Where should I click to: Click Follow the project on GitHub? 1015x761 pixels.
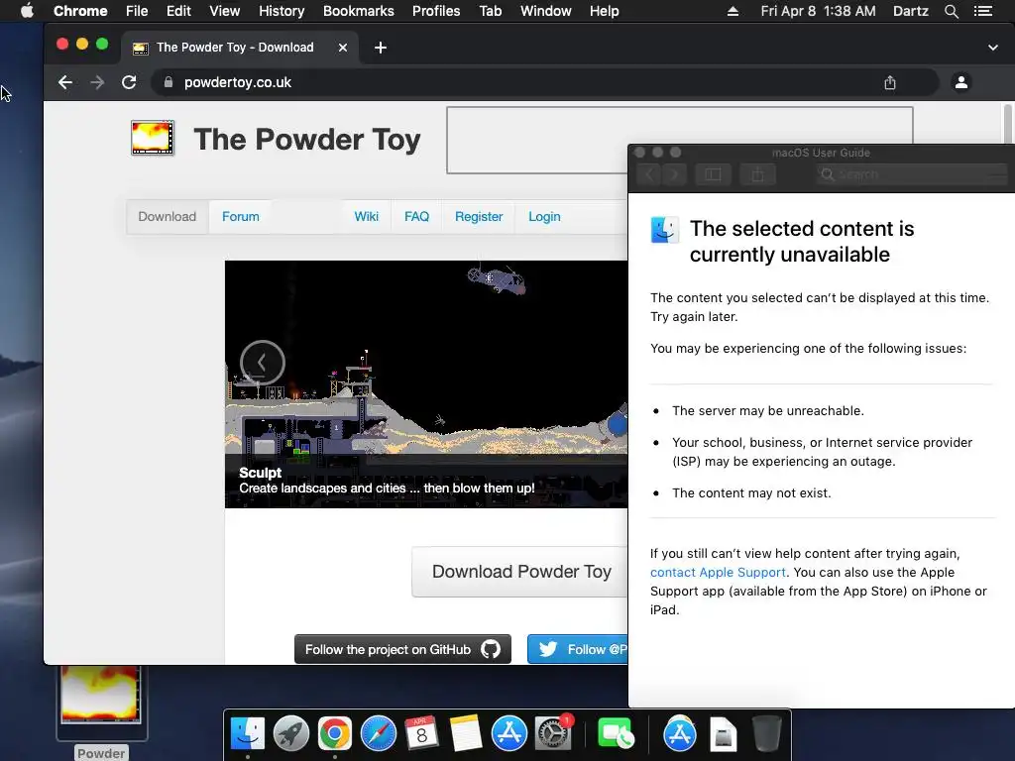click(402, 649)
